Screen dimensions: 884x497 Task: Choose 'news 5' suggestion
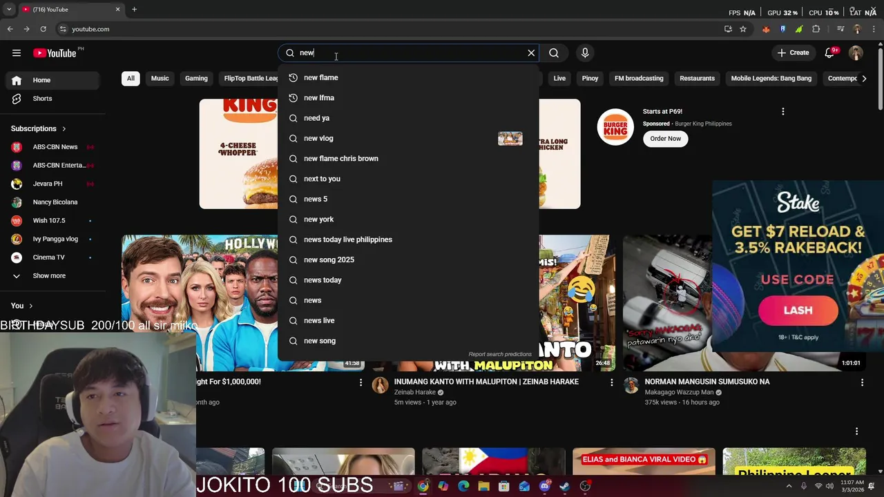[408, 199]
